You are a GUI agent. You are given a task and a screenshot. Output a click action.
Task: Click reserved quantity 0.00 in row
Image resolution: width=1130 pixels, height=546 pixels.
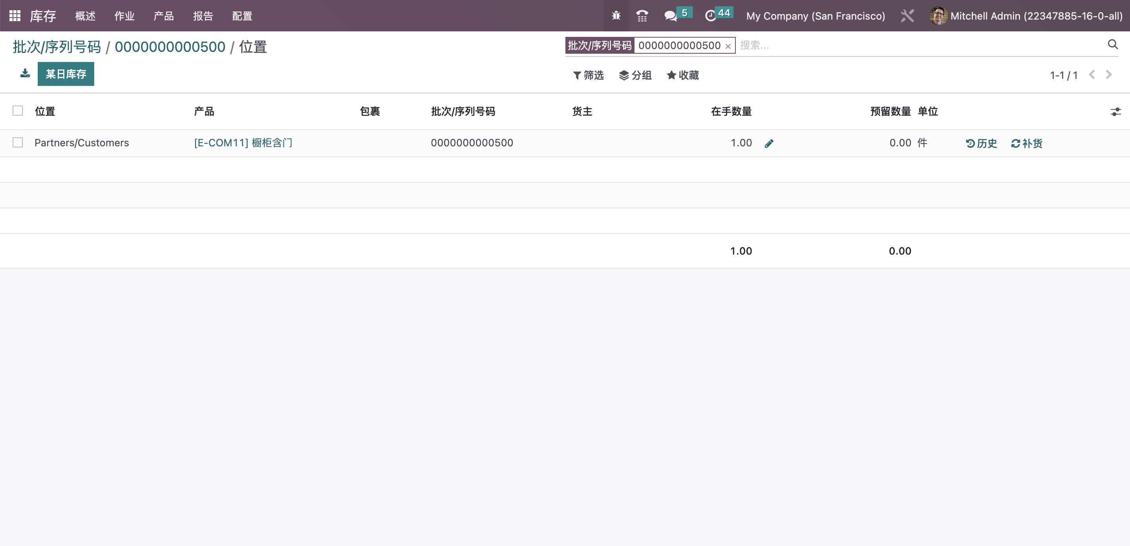[900, 143]
